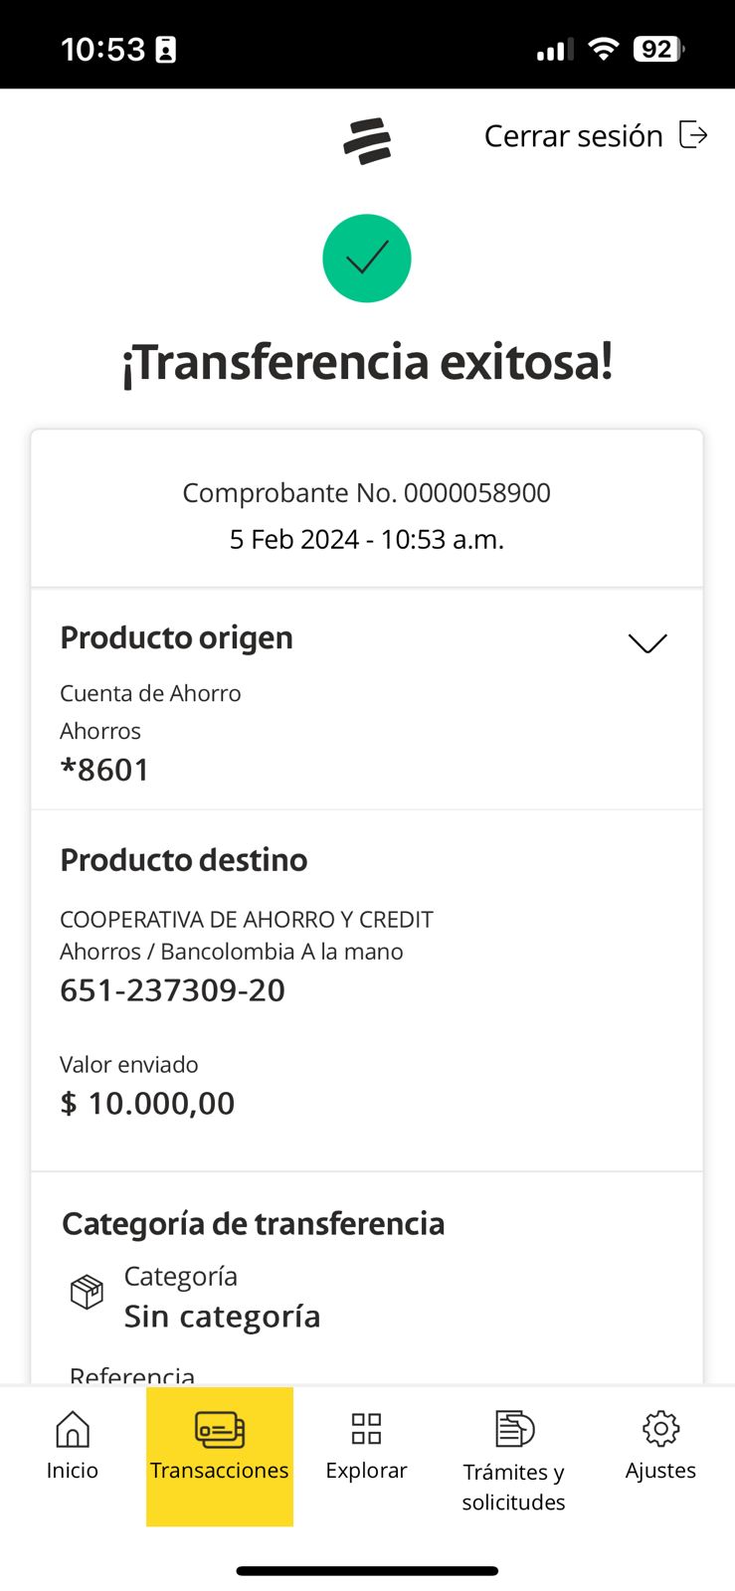
Task: Tap the Trámites y solicitudes label
Action: pos(513,1487)
